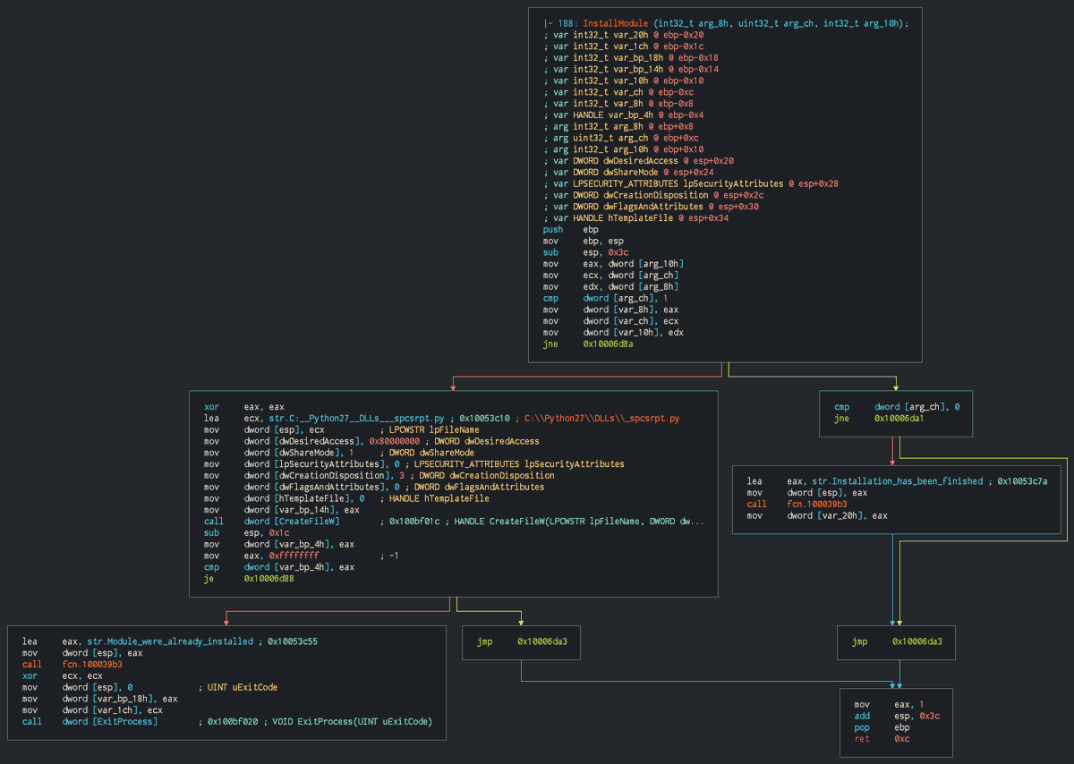The width and height of the screenshot is (1074, 764).
Task: Click 'mov dword [var_bp_14h], eax' instruction
Action: pos(282,510)
